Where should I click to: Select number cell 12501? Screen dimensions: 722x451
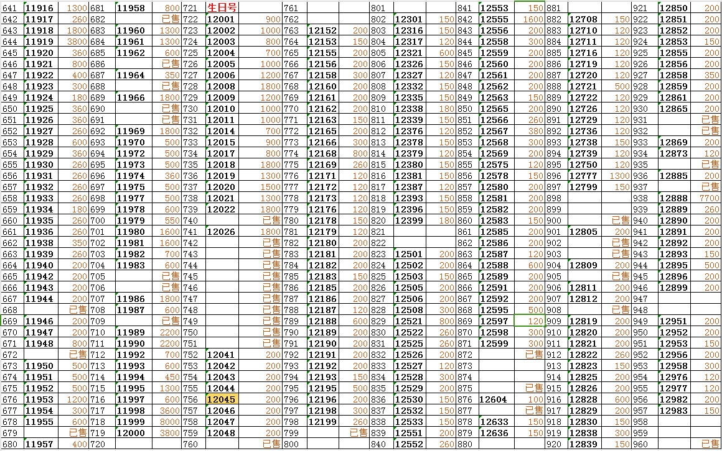[x=410, y=254]
